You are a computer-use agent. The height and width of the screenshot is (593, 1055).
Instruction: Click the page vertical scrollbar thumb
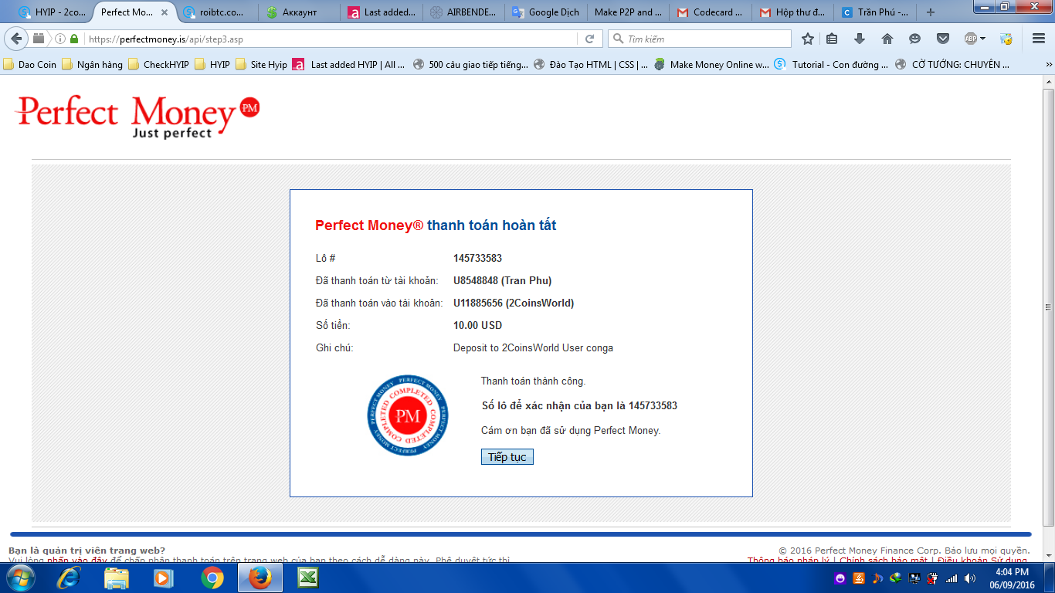[x=1048, y=308]
